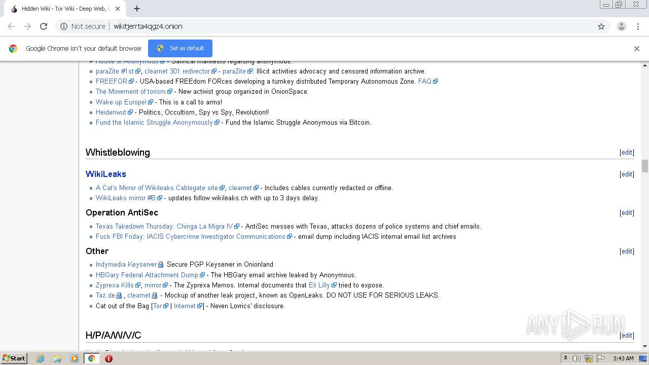Open Windows Explorer from taskbar

pyautogui.click(x=57, y=358)
